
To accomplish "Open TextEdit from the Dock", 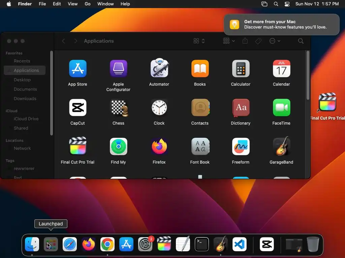I will pos(183,244).
